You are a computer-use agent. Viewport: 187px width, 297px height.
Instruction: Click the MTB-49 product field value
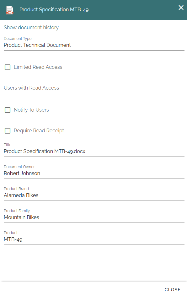(13, 239)
